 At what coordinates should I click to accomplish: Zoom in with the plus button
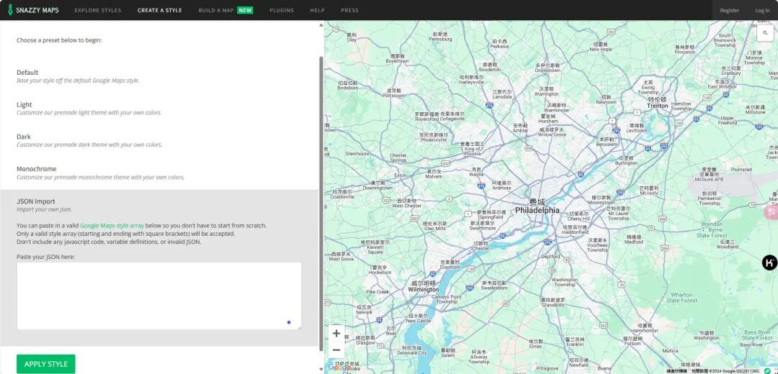click(x=336, y=334)
